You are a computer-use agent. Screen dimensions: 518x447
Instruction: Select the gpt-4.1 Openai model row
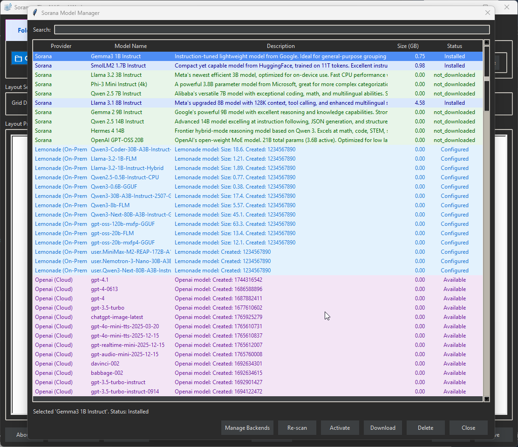pyautogui.click(x=186, y=279)
